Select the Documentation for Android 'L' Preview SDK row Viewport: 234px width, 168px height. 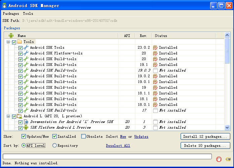[114, 122]
